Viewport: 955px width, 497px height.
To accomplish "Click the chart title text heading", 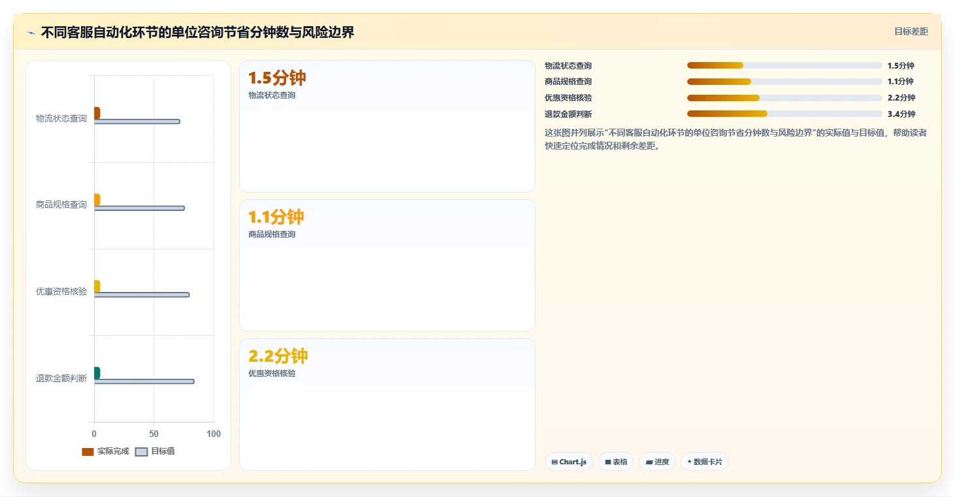I will pos(197,32).
